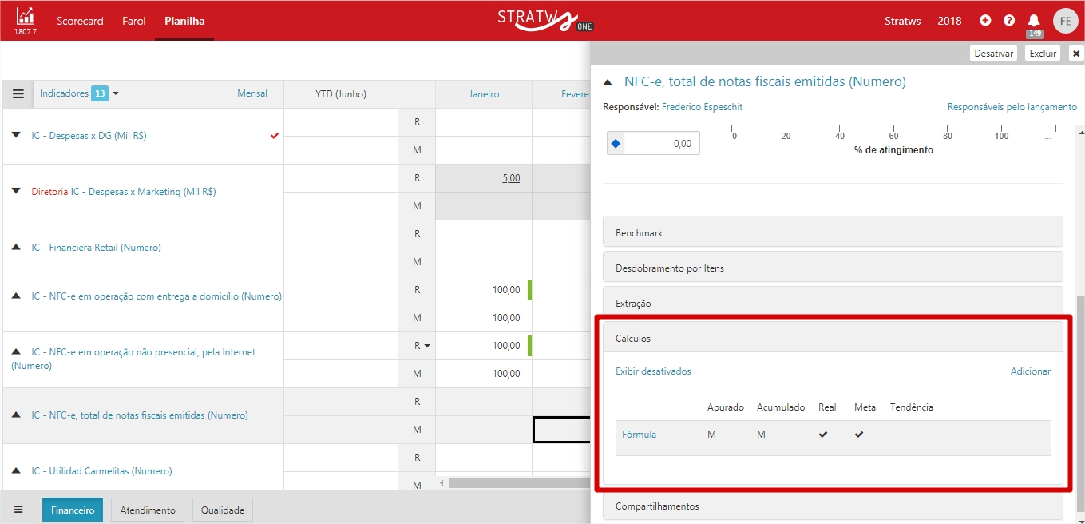Switch to the Atendimento bottom tab
This screenshot has height=524, width=1085.
[x=148, y=510]
